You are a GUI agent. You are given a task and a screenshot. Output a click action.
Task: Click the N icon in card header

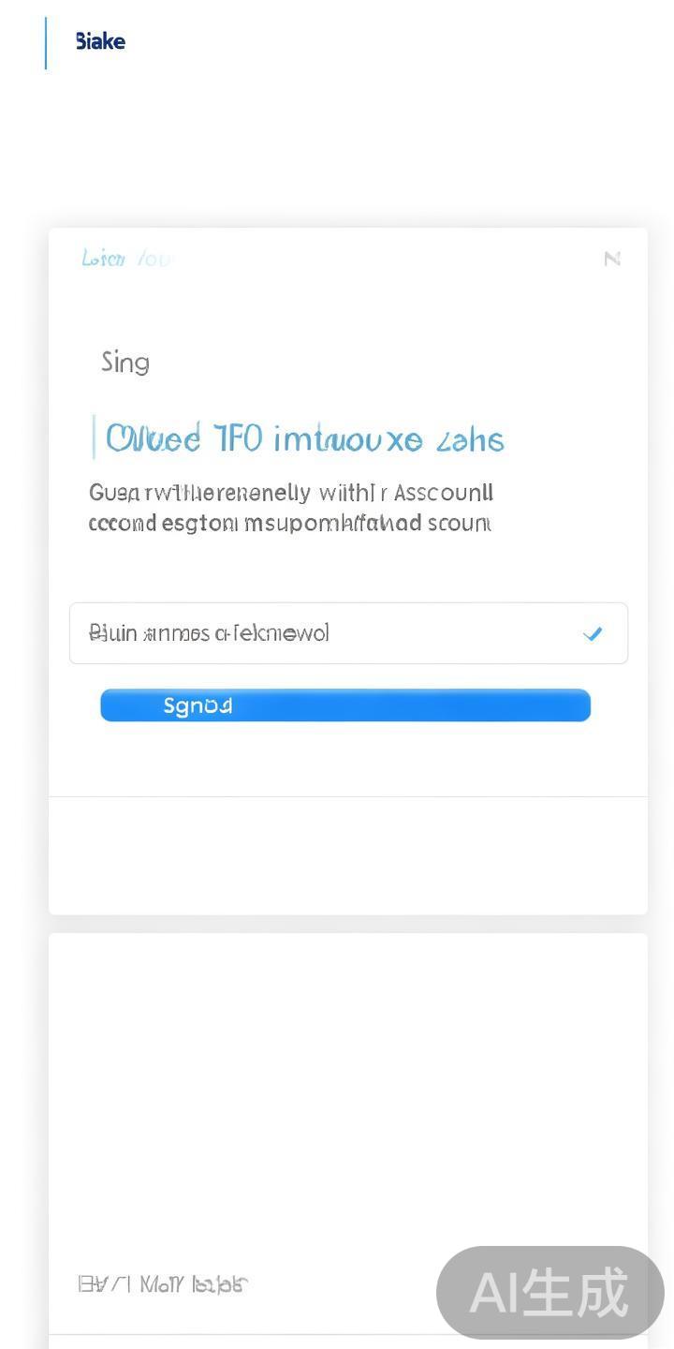[x=612, y=259]
